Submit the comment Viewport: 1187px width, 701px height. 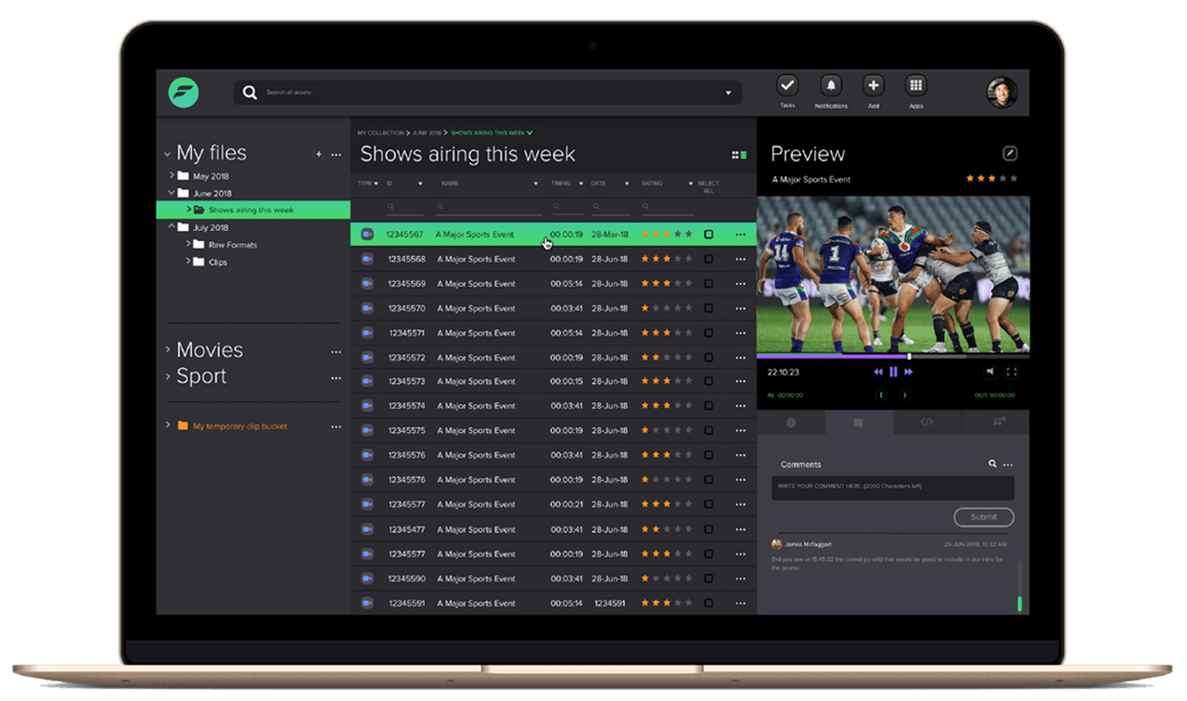[983, 516]
